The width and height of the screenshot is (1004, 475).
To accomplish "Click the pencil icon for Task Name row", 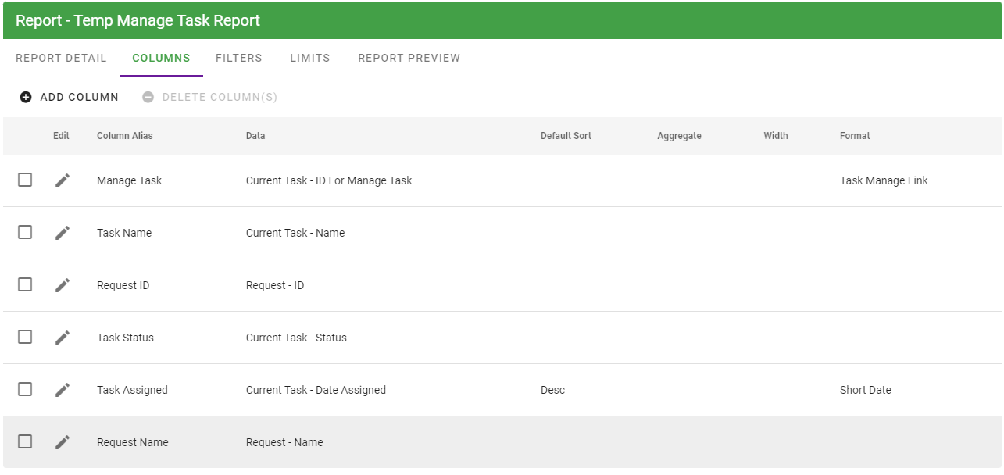I will coord(63,233).
